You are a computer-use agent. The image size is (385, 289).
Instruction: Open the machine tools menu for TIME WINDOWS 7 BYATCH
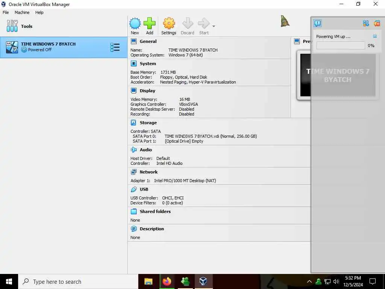115,47
